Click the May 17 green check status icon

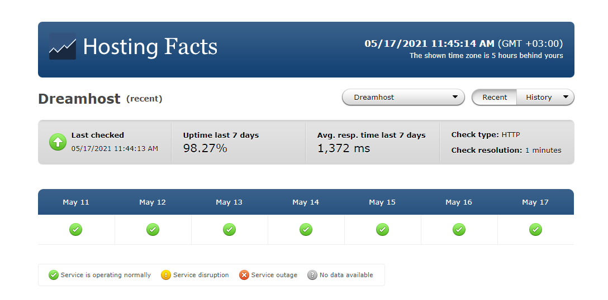[x=535, y=230]
